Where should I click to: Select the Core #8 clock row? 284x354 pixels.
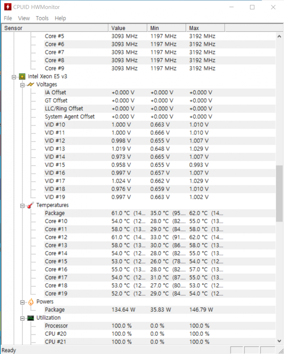(x=160, y=60)
